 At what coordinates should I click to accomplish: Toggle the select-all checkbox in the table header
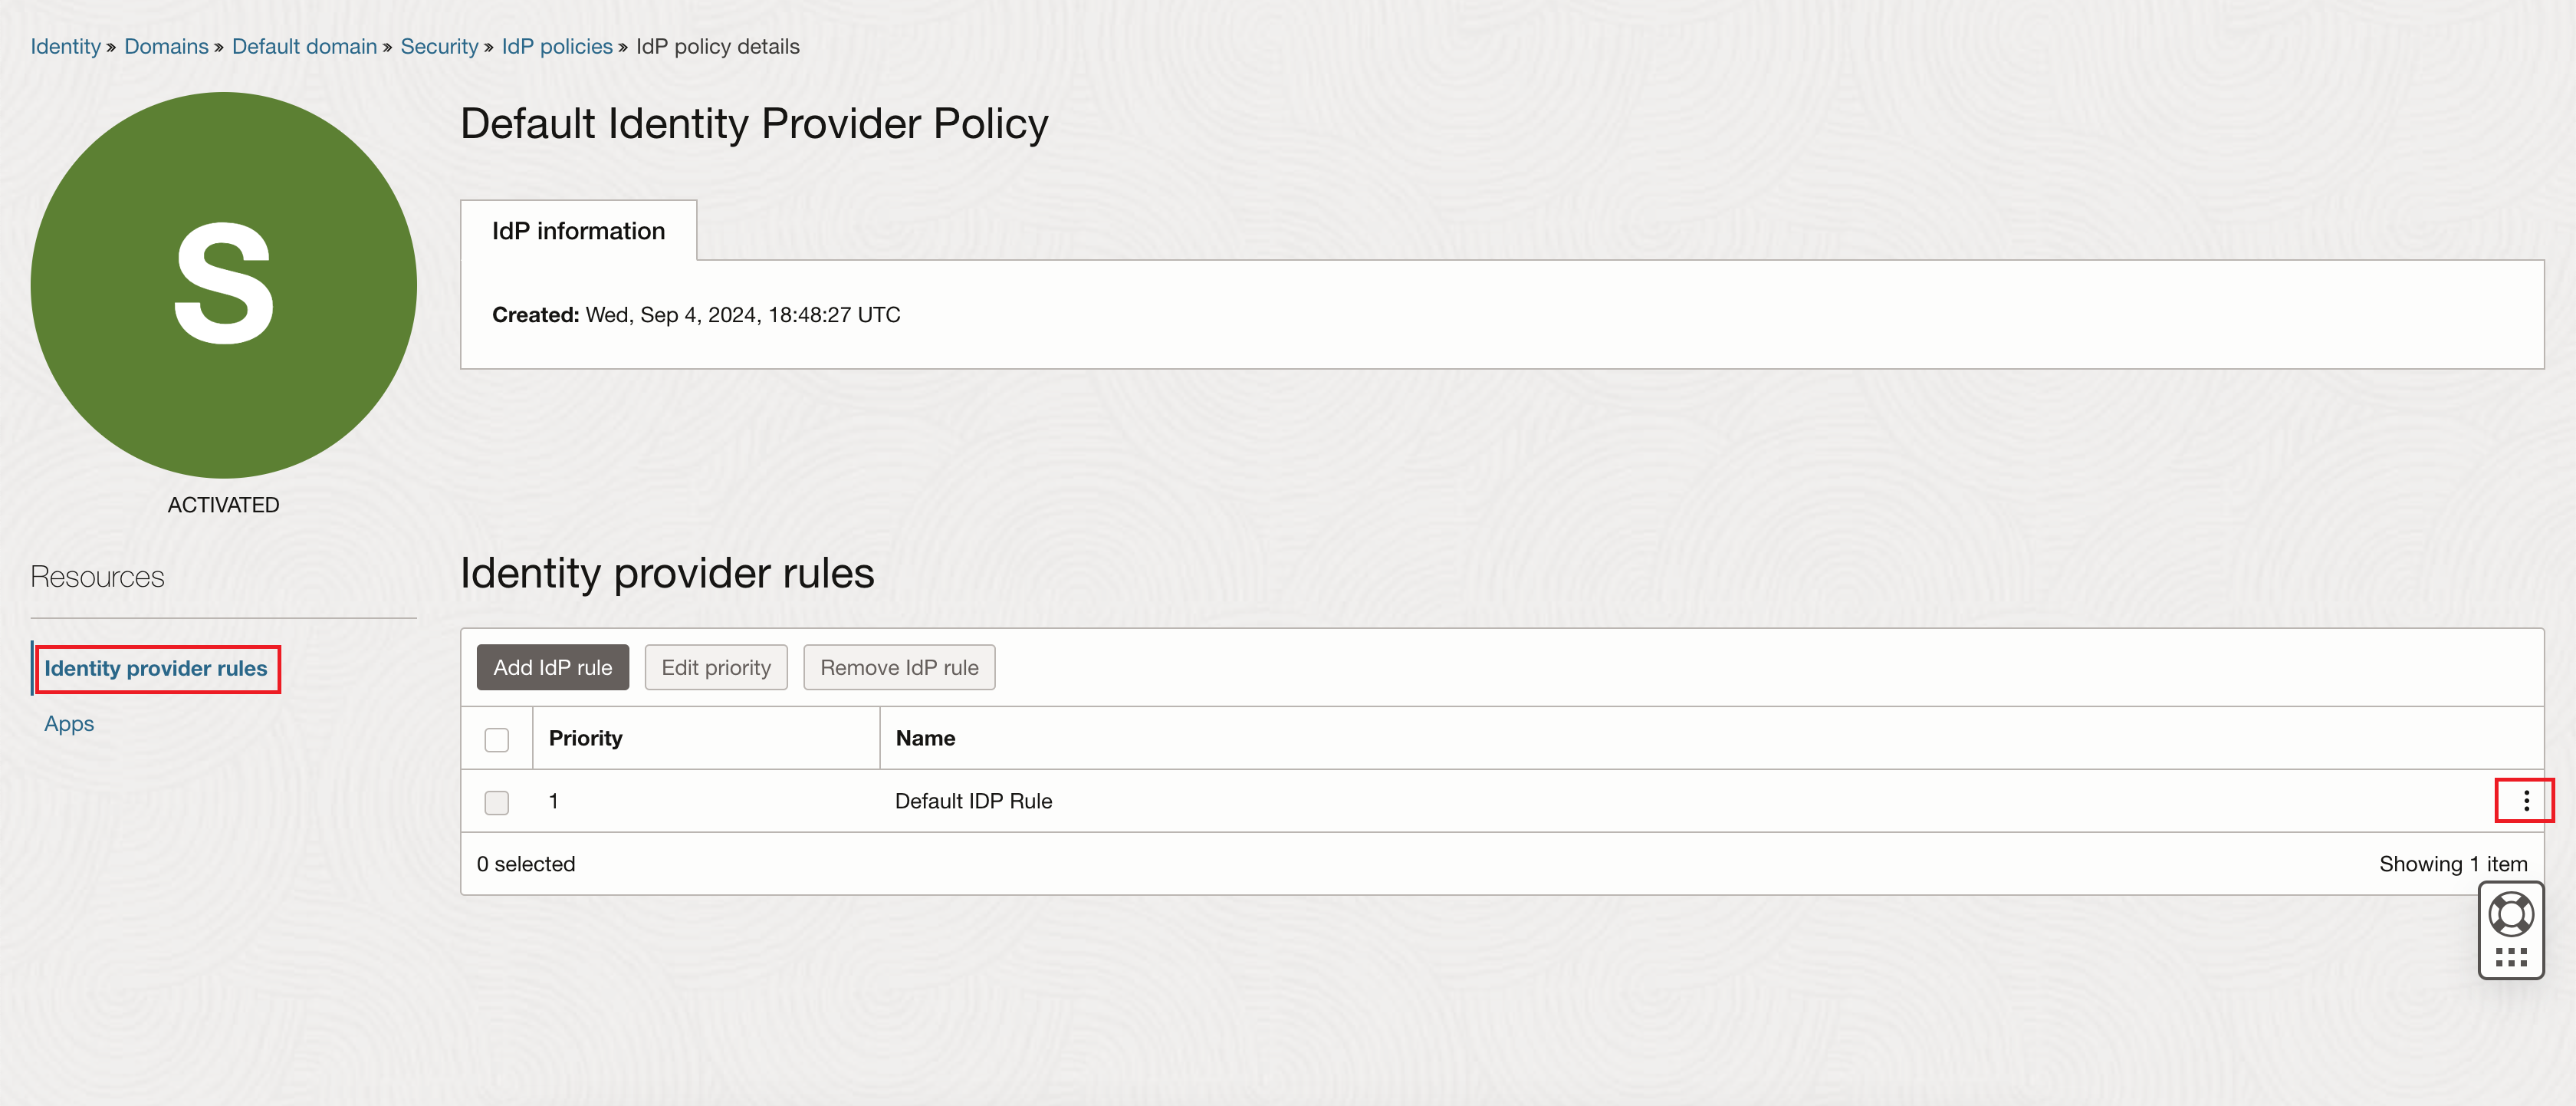(x=497, y=738)
